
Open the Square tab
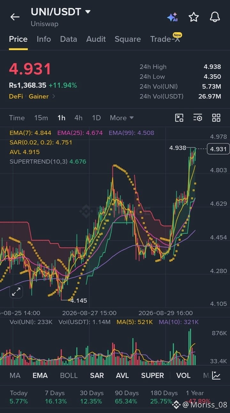[128, 39]
